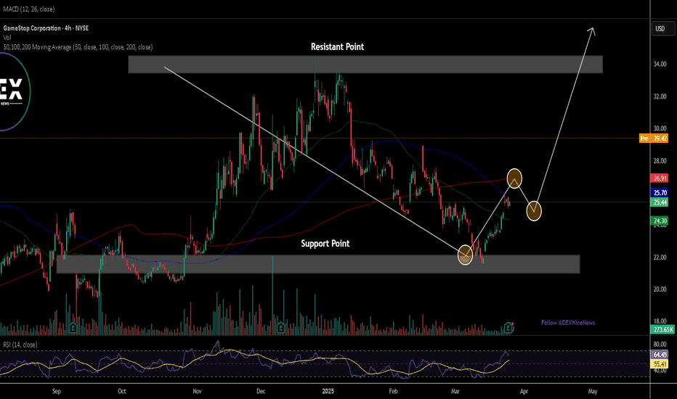This screenshot has height=399, width=677.
Task: Click the 28.00 price axis label
Action: pos(660,161)
